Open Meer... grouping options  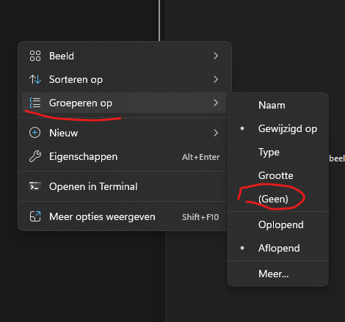[x=277, y=274]
